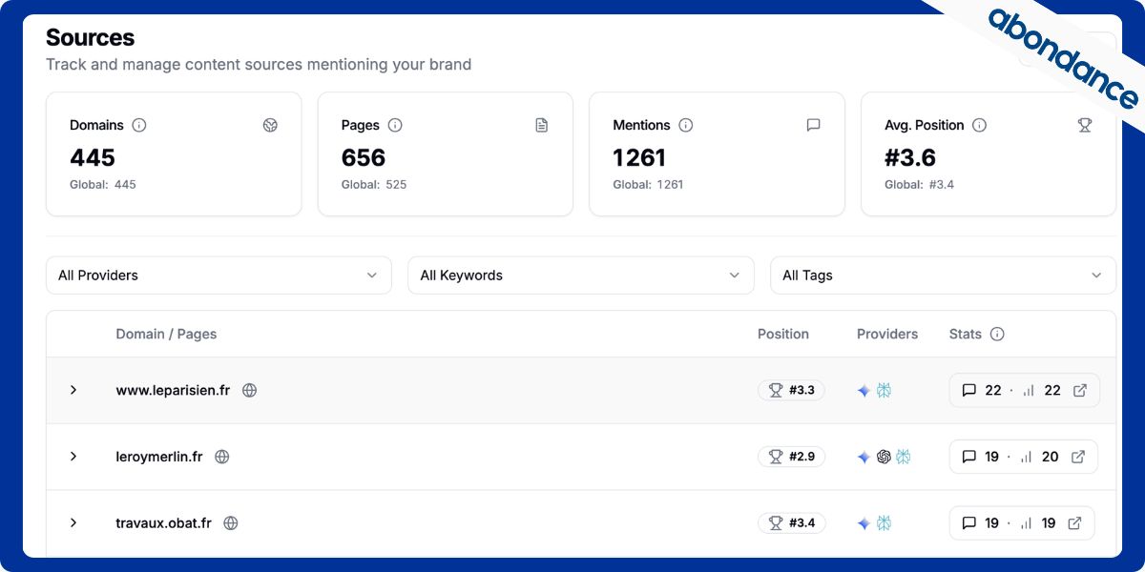Open the All Tags dropdown
The width and height of the screenshot is (1145, 572).
[x=943, y=276]
